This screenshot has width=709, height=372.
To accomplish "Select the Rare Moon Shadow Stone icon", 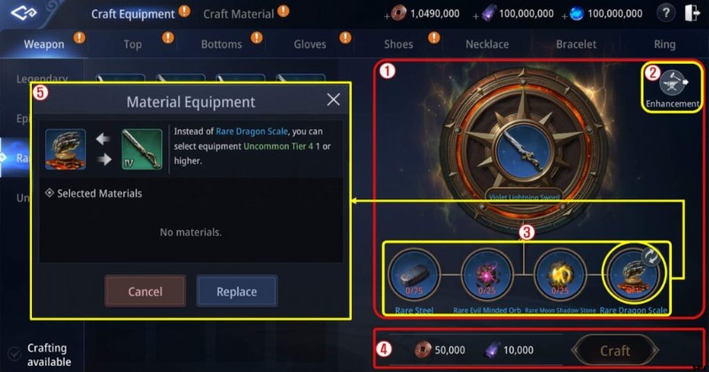I will (x=560, y=275).
